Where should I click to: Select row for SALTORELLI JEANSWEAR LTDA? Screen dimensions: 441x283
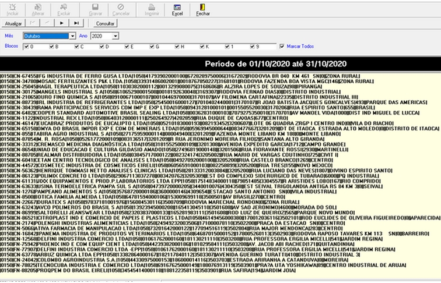pos(177,213)
